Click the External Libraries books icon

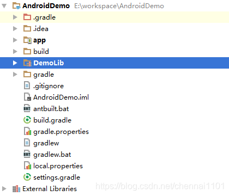coord(16,189)
